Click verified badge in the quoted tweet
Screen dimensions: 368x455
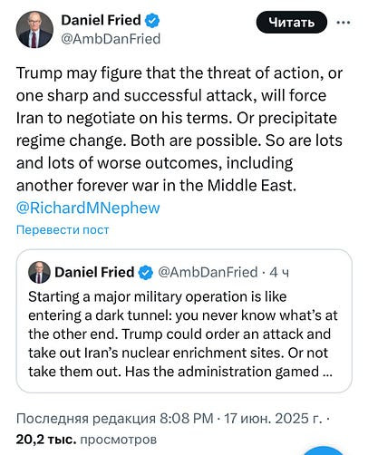pos(146,273)
